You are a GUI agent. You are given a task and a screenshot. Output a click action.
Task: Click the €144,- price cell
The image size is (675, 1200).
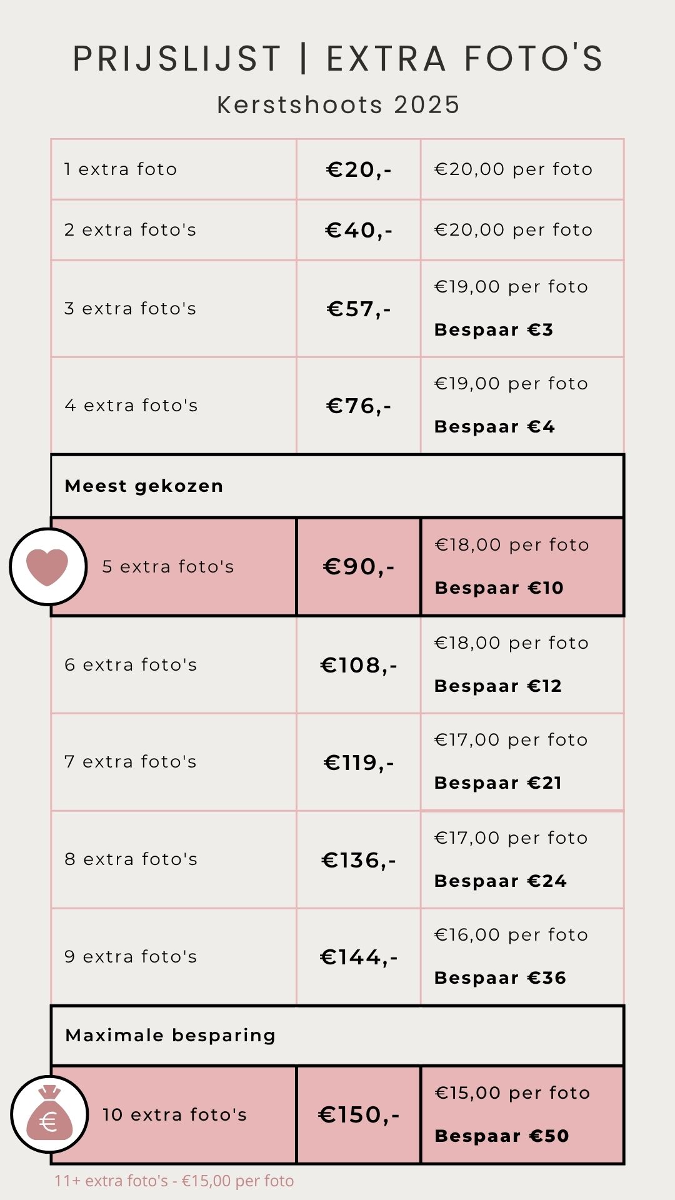point(359,957)
